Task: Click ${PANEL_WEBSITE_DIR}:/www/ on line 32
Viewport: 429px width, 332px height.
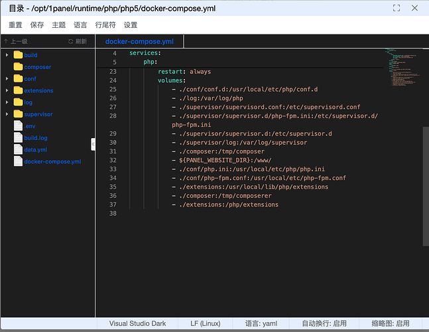Action: pyautogui.click(x=225, y=160)
